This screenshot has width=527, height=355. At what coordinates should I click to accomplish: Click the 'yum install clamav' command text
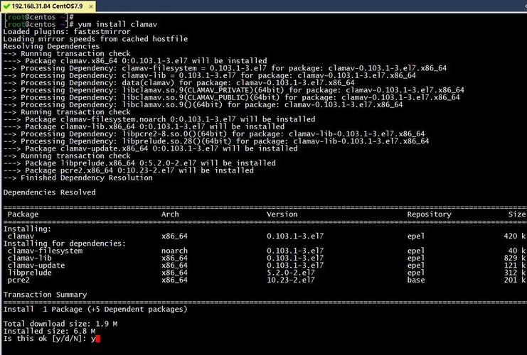point(117,24)
